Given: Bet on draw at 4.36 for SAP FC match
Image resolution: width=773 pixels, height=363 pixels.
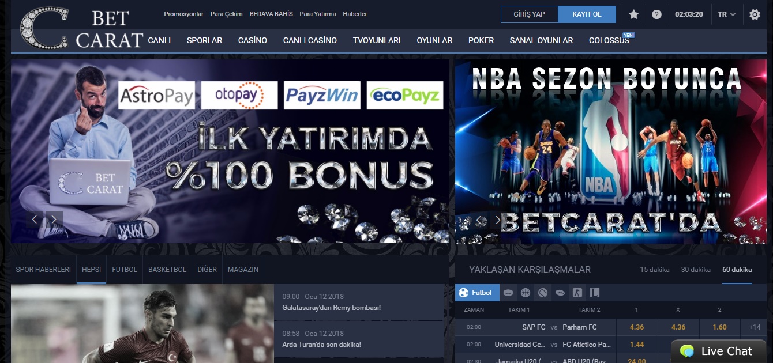Looking at the screenshot, I should tap(678, 327).
